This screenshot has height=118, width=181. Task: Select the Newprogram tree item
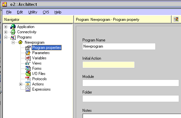tap(35, 42)
